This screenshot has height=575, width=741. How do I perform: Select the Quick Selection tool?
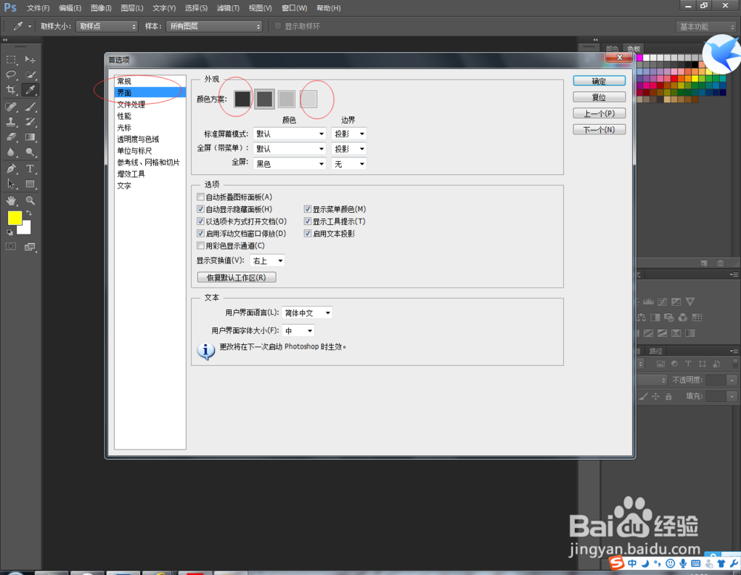[30, 75]
